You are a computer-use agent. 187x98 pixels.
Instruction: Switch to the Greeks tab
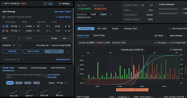click(x=115, y=29)
